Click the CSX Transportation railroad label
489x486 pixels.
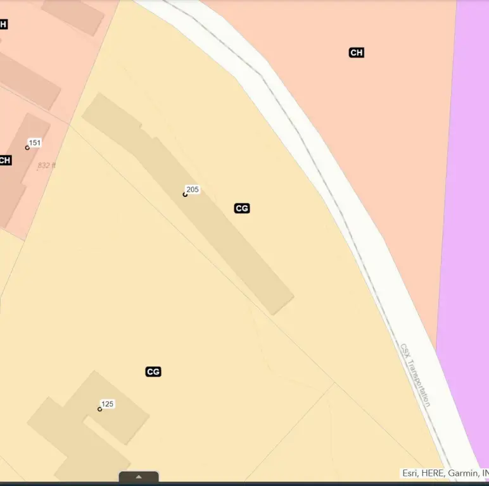point(416,375)
